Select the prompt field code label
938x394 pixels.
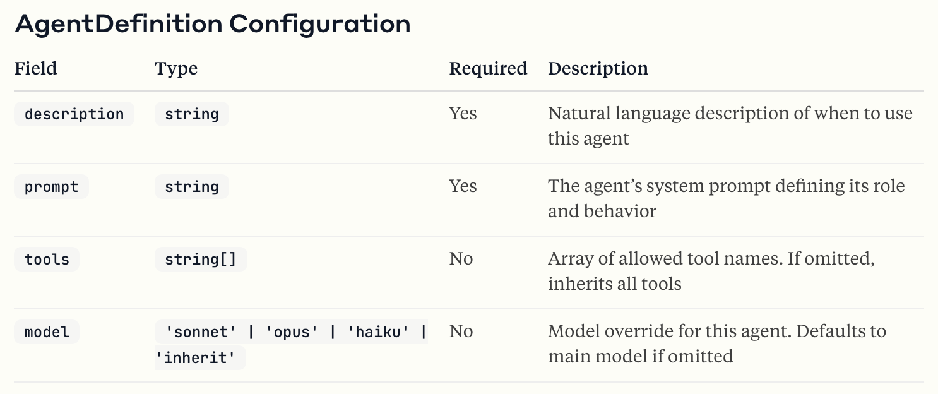(x=51, y=187)
